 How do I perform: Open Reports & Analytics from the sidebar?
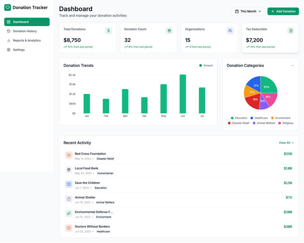26,40
